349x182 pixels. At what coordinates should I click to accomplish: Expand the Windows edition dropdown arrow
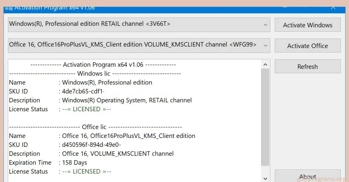[265, 25]
